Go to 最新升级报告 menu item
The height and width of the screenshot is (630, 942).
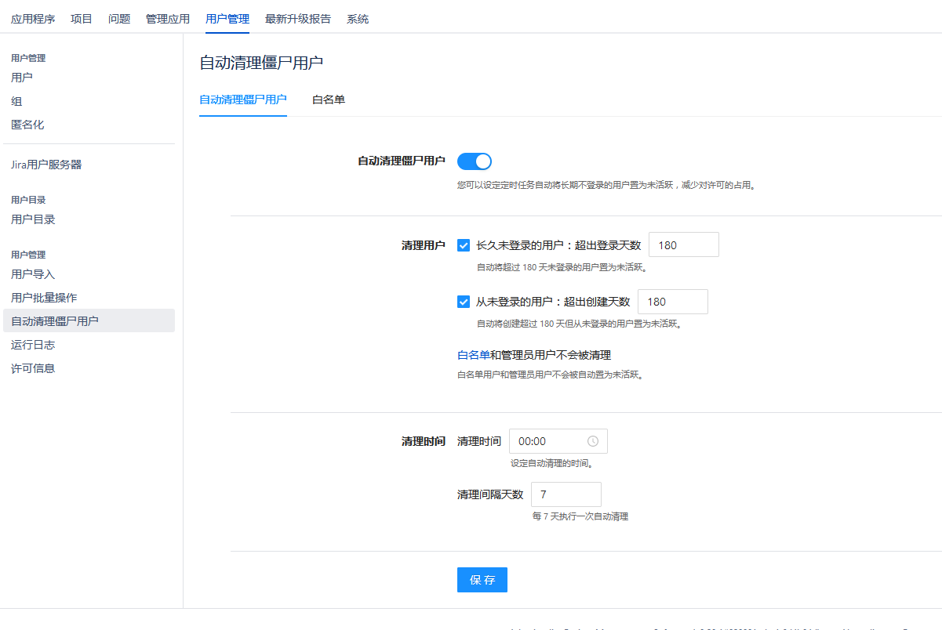(x=298, y=19)
